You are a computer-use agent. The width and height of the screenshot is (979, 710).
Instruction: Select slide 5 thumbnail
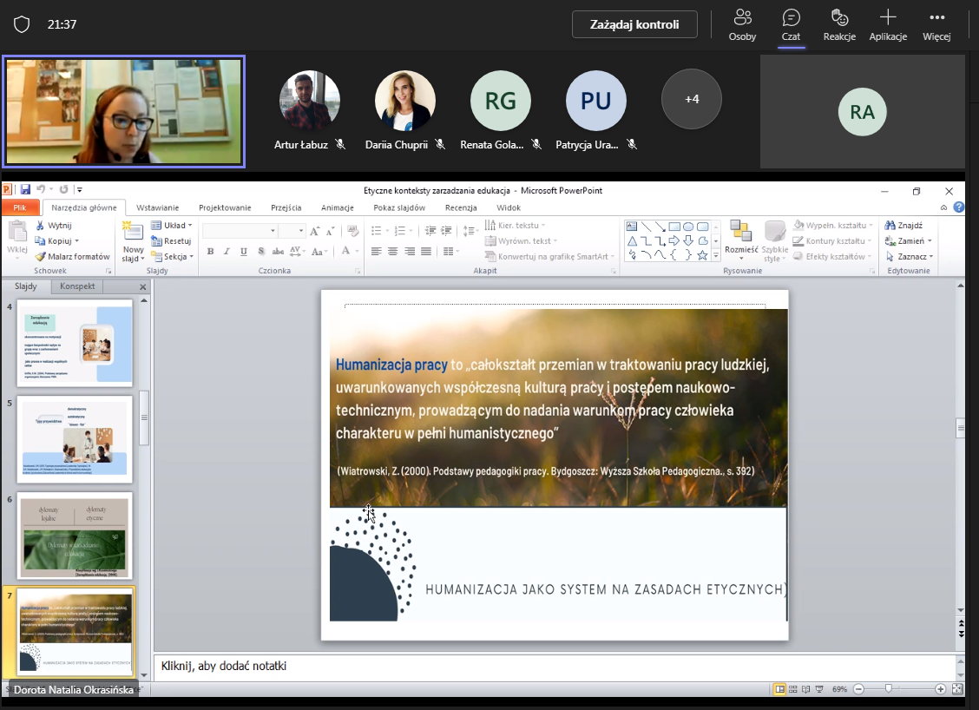(76, 439)
